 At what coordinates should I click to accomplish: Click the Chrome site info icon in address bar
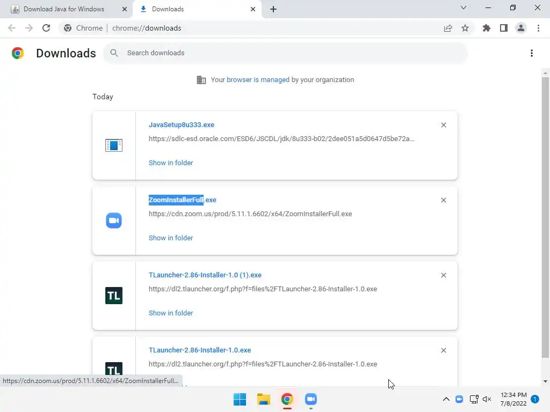(68, 28)
